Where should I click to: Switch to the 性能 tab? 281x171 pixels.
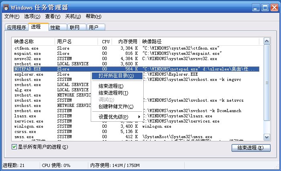58,27
